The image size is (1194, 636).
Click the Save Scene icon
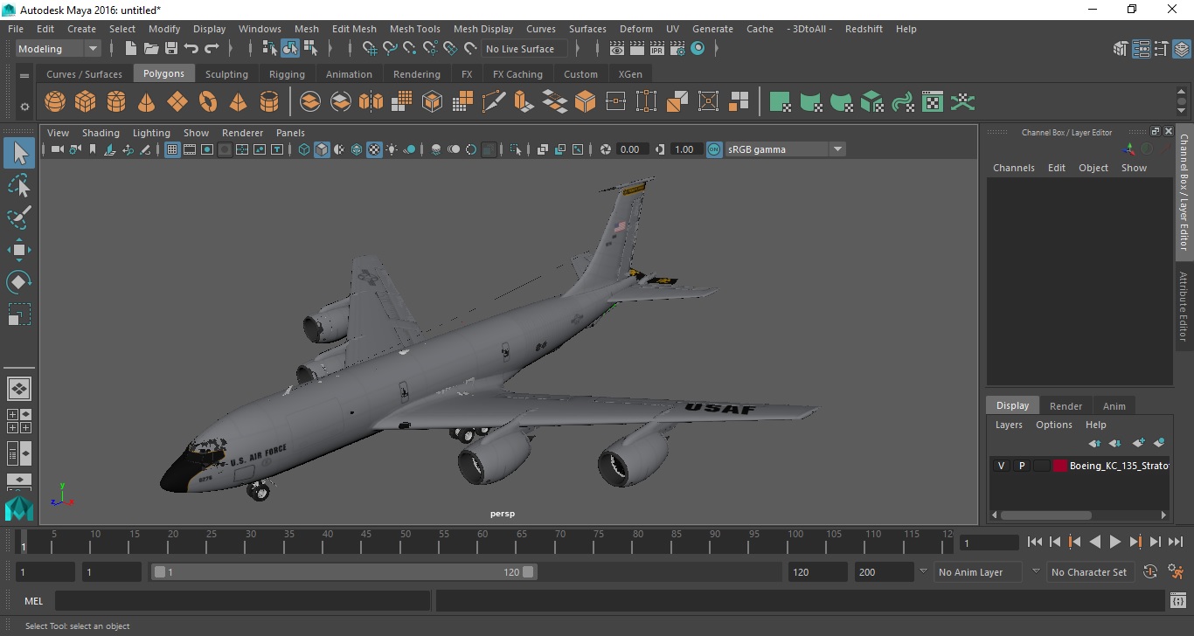pyautogui.click(x=171, y=49)
